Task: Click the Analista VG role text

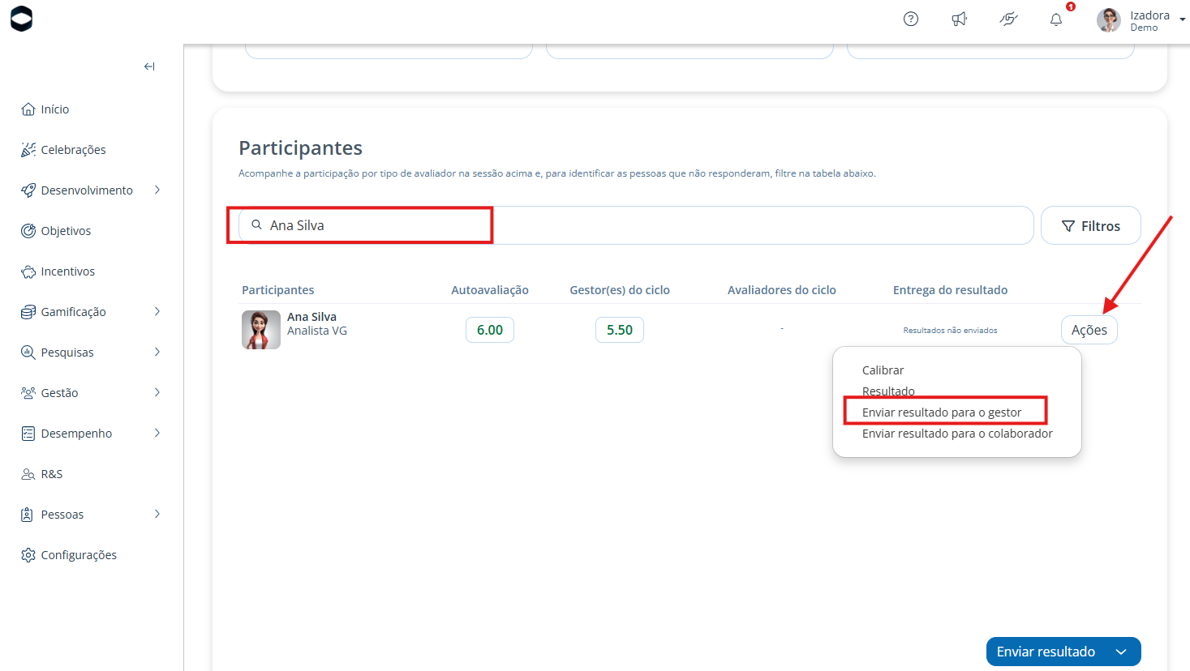Action: 317,331
